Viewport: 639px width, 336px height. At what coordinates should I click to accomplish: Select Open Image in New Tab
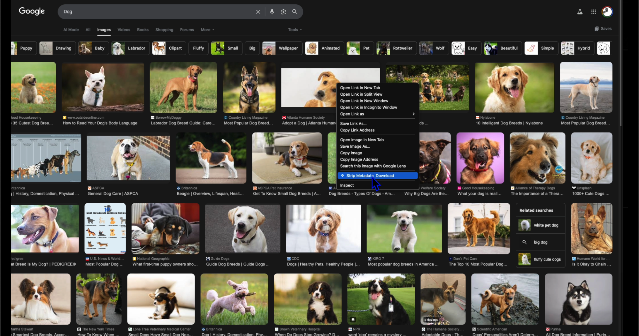pyautogui.click(x=377, y=140)
